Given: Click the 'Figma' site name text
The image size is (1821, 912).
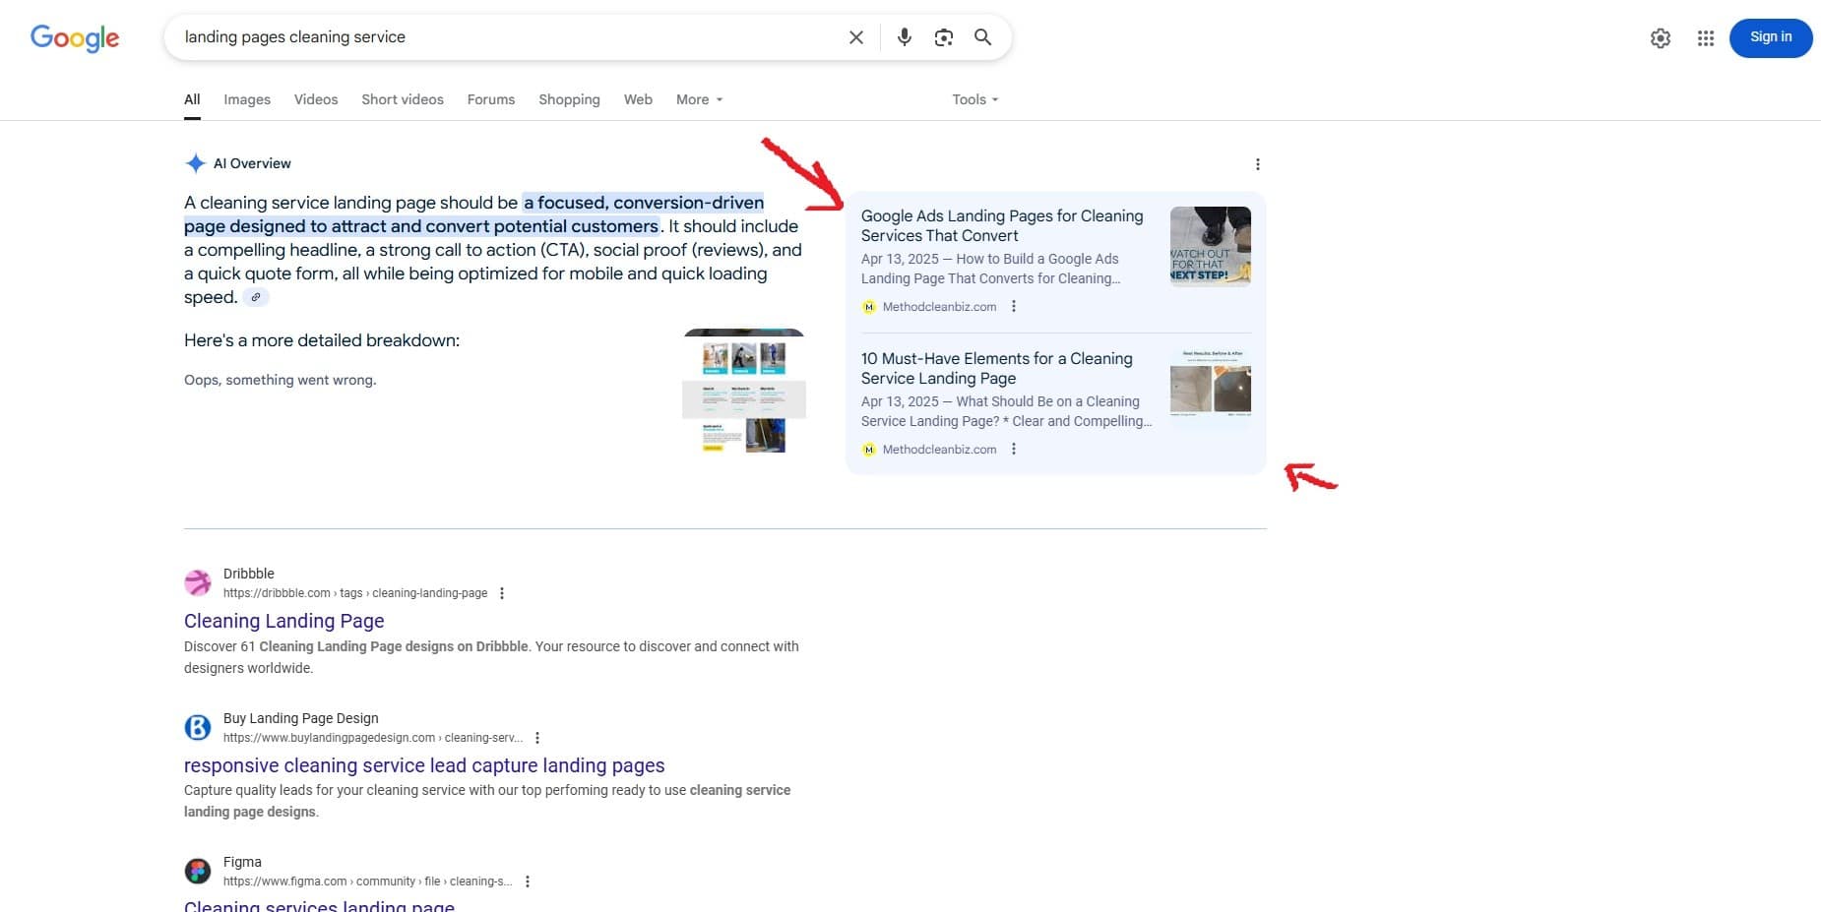Looking at the screenshot, I should pos(242,862).
